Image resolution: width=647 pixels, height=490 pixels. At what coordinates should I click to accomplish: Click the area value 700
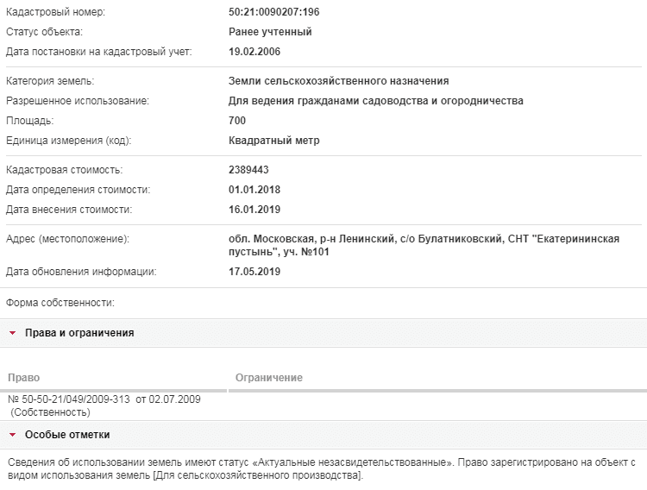(237, 121)
